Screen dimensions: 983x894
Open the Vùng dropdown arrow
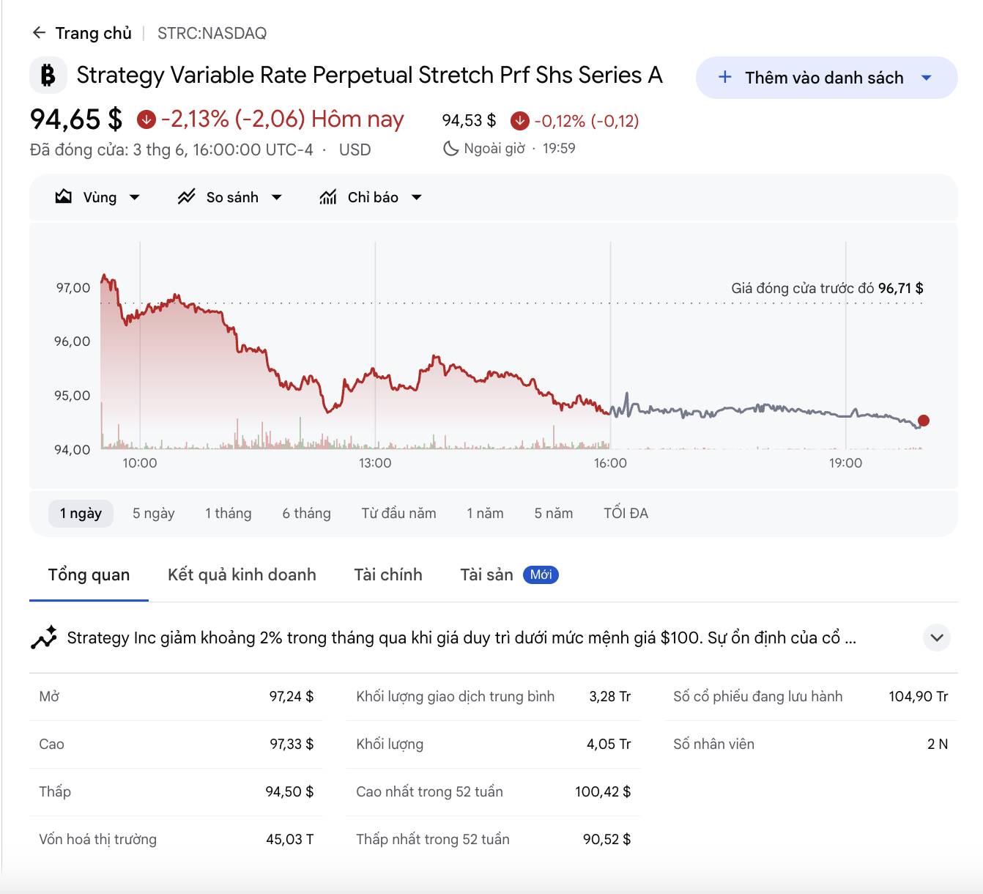134,197
